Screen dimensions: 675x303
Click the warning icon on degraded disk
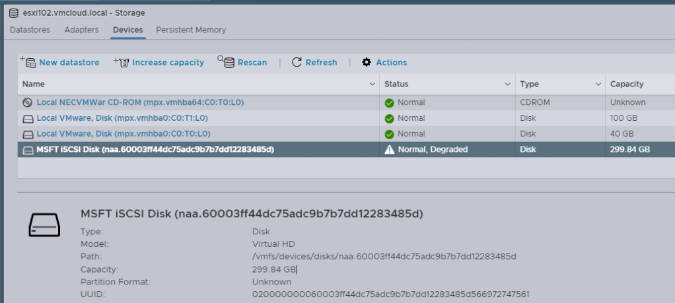coord(390,150)
